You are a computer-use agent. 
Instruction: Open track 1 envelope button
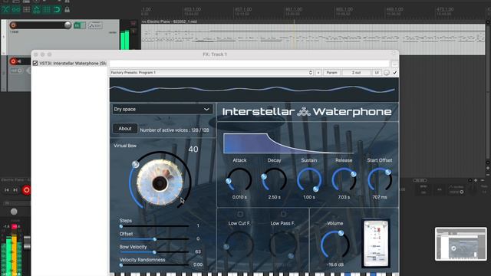click(x=95, y=25)
